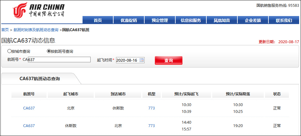Click the 机型 column header
301x136 pixels.
point(151,94)
